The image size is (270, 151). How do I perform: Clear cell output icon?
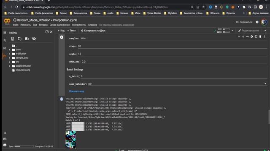(x=62, y=99)
